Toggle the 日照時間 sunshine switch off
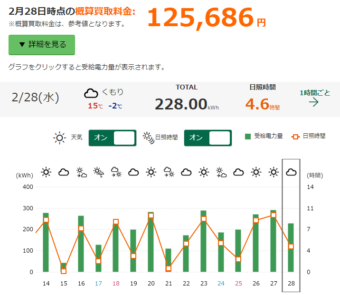 click(x=208, y=138)
